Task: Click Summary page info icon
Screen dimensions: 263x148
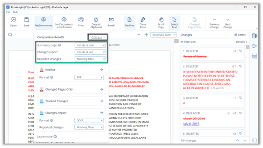Action: click(59, 45)
